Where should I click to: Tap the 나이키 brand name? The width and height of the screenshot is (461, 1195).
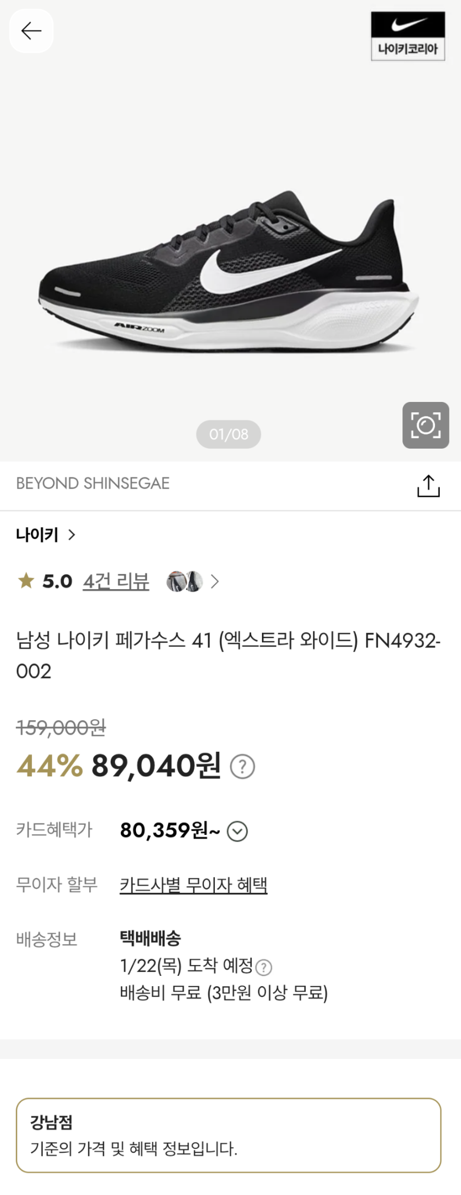(x=37, y=535)
